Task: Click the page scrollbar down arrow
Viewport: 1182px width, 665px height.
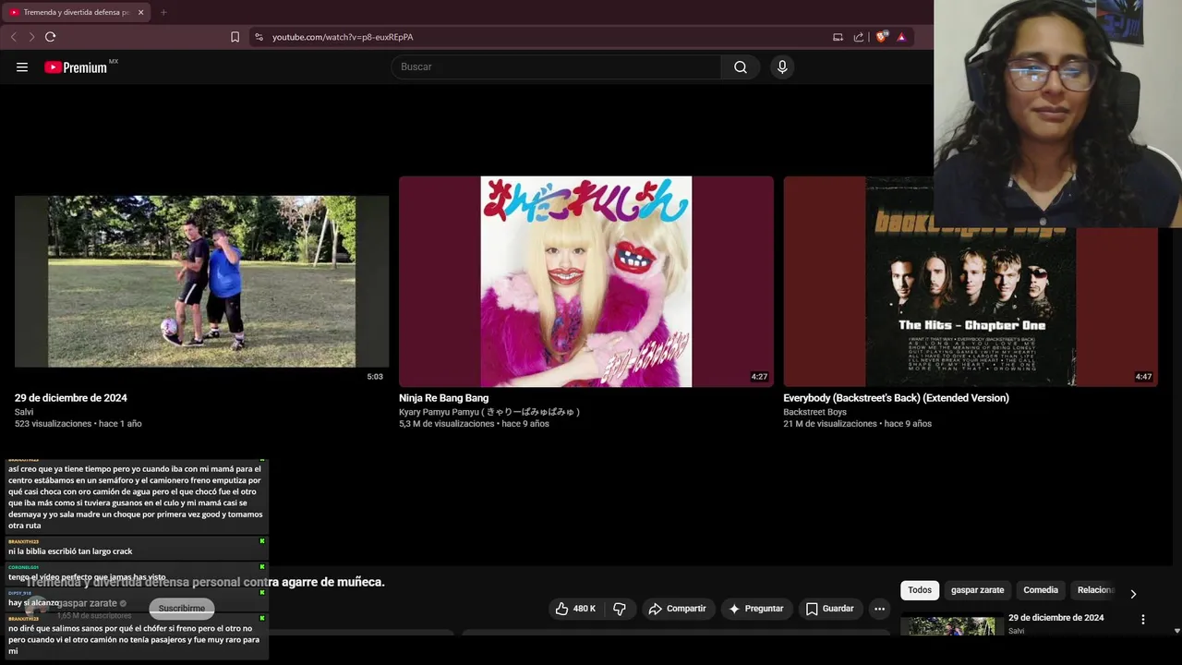Action: (1176, 631)
